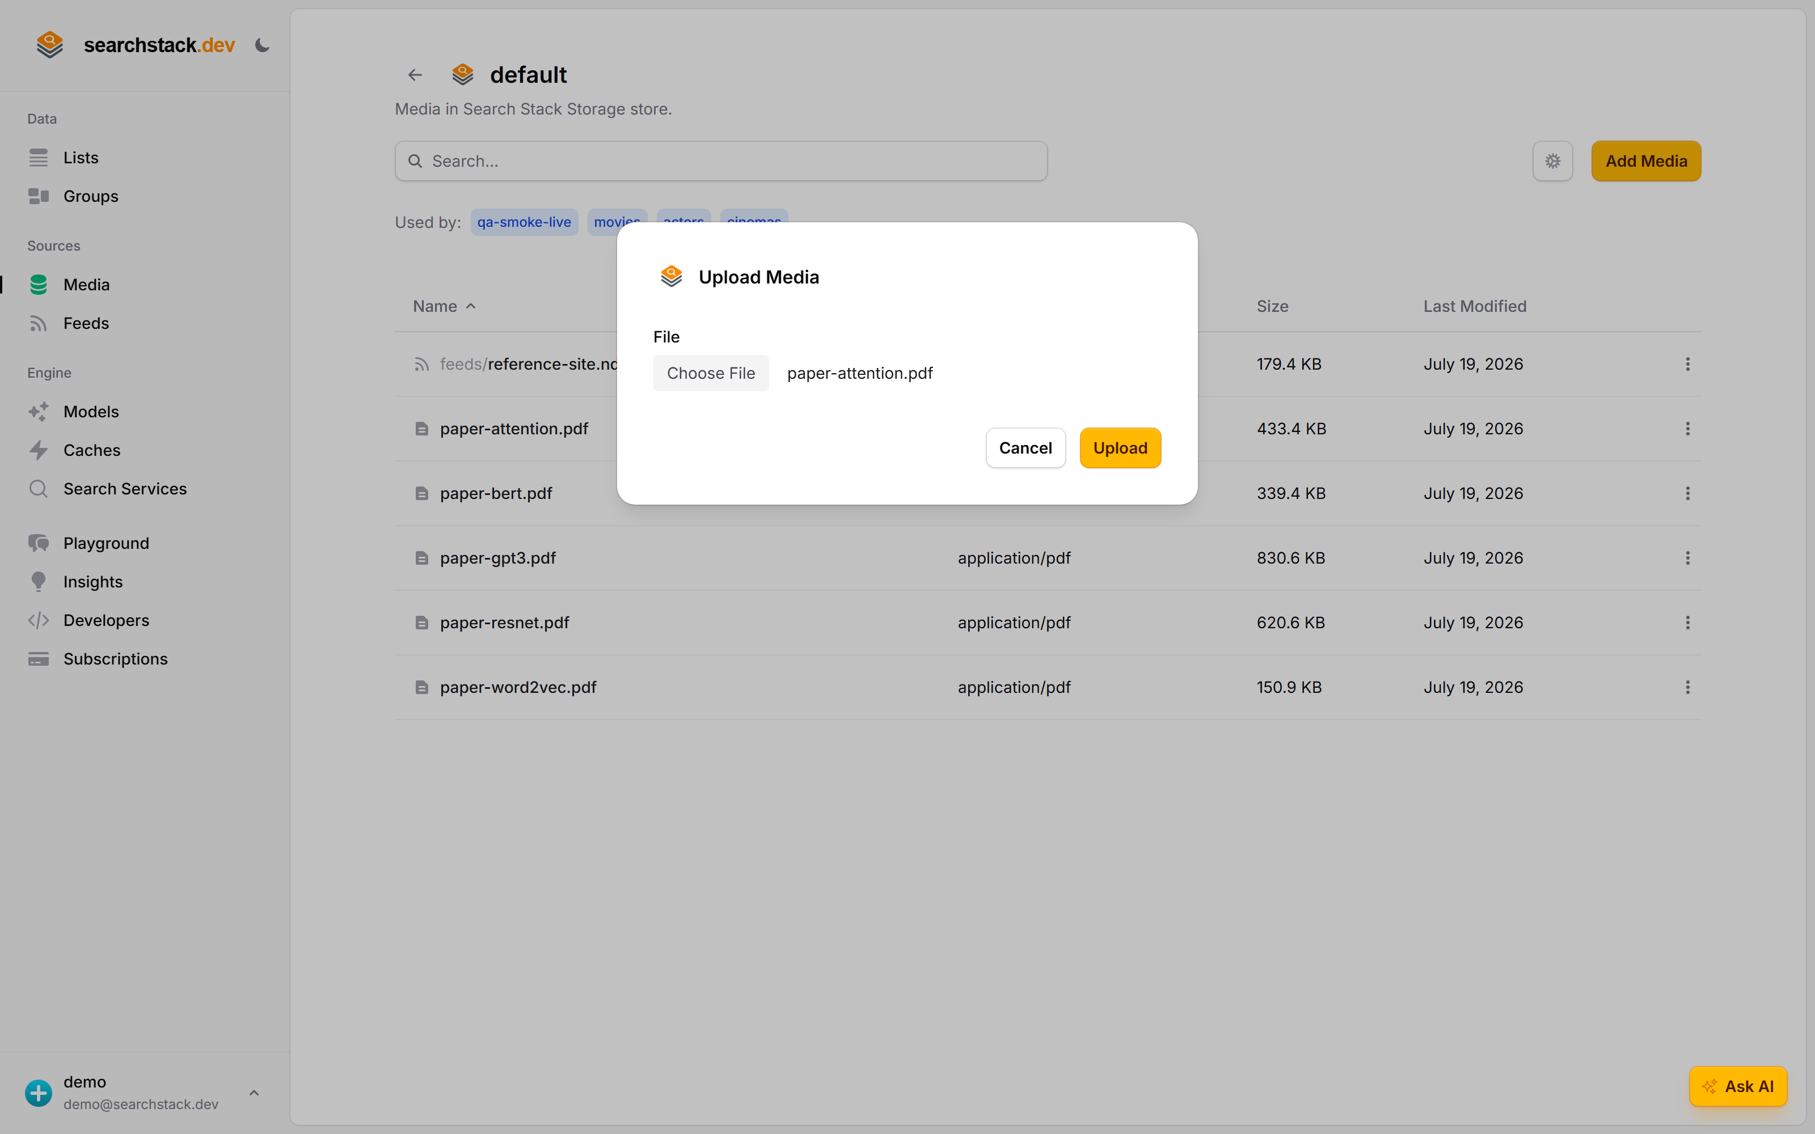Open Caches in the sidebar

pyautogui.click(x=91, y=450)
